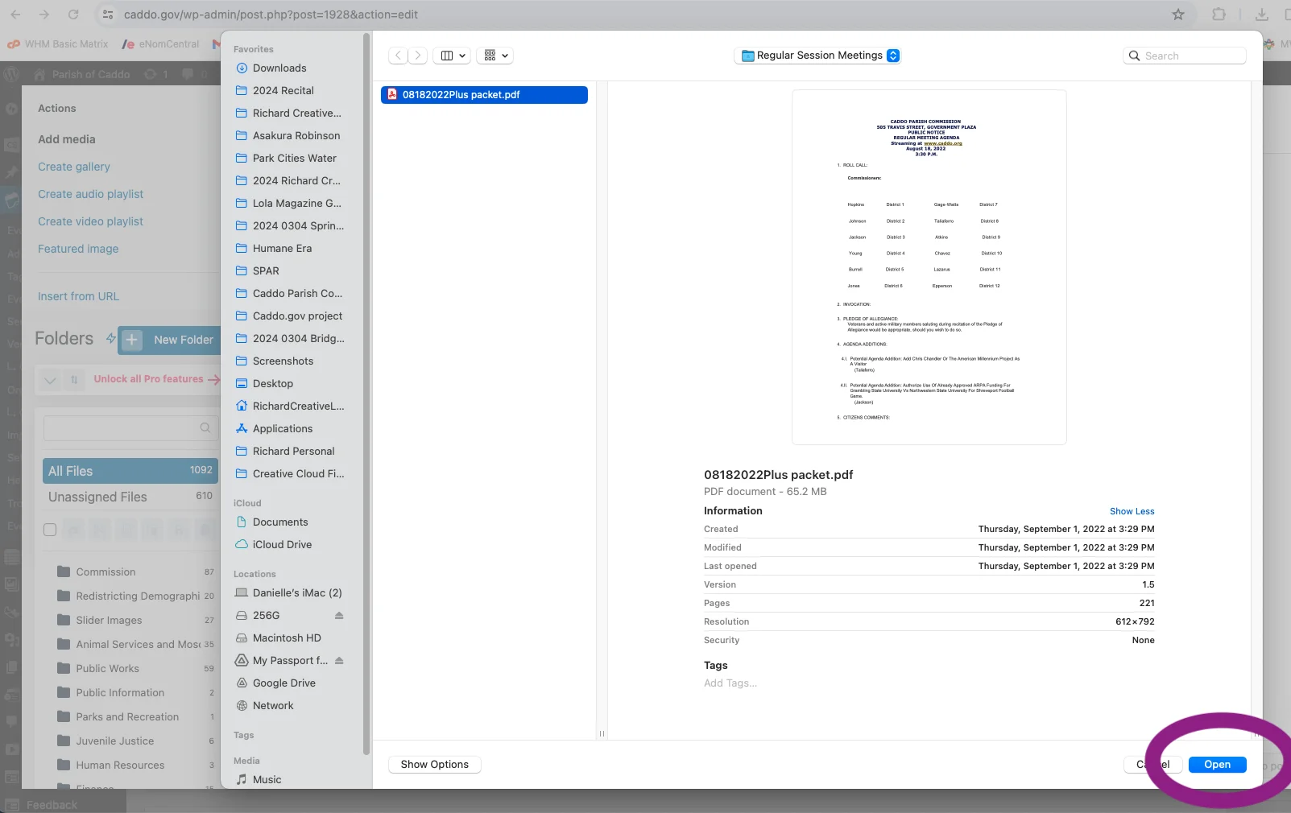Open the browser extensions puzzle icon
Viewport: 1291px width, 813px height.
[1219, 14]
